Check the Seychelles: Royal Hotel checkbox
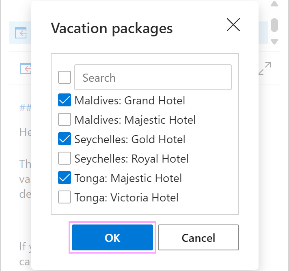 pyautogui.click(x=65, y=158)
